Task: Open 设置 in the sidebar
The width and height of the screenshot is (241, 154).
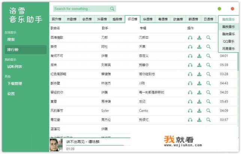Action: 11,94
